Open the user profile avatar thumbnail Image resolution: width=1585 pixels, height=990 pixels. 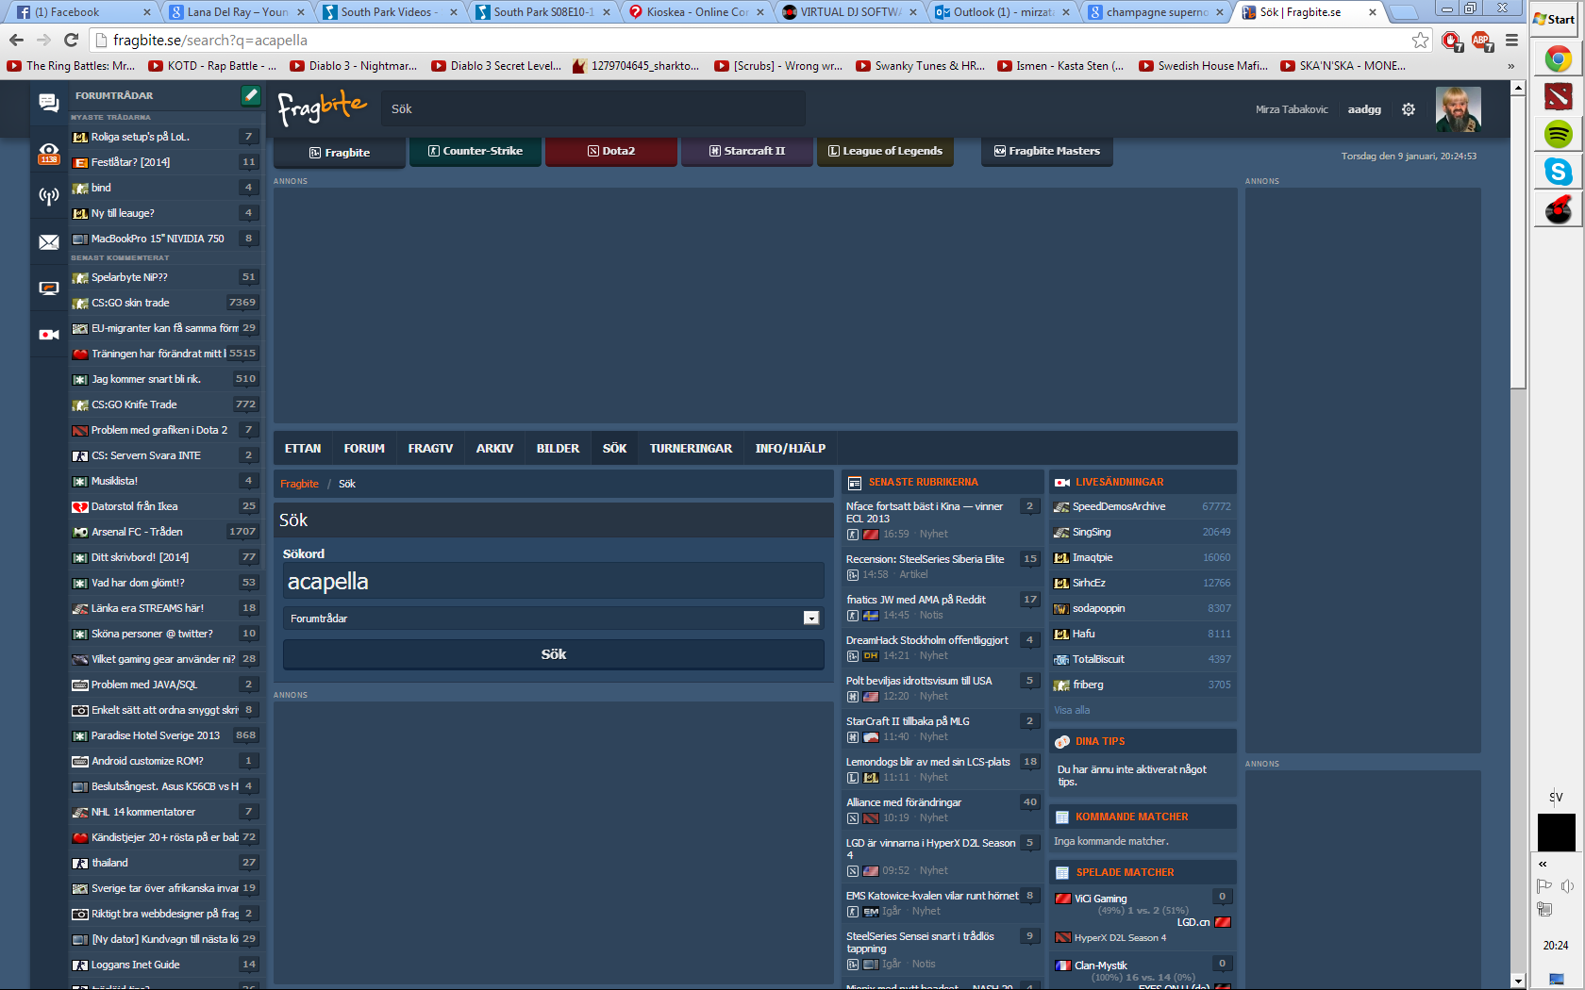pos(1458,109)
